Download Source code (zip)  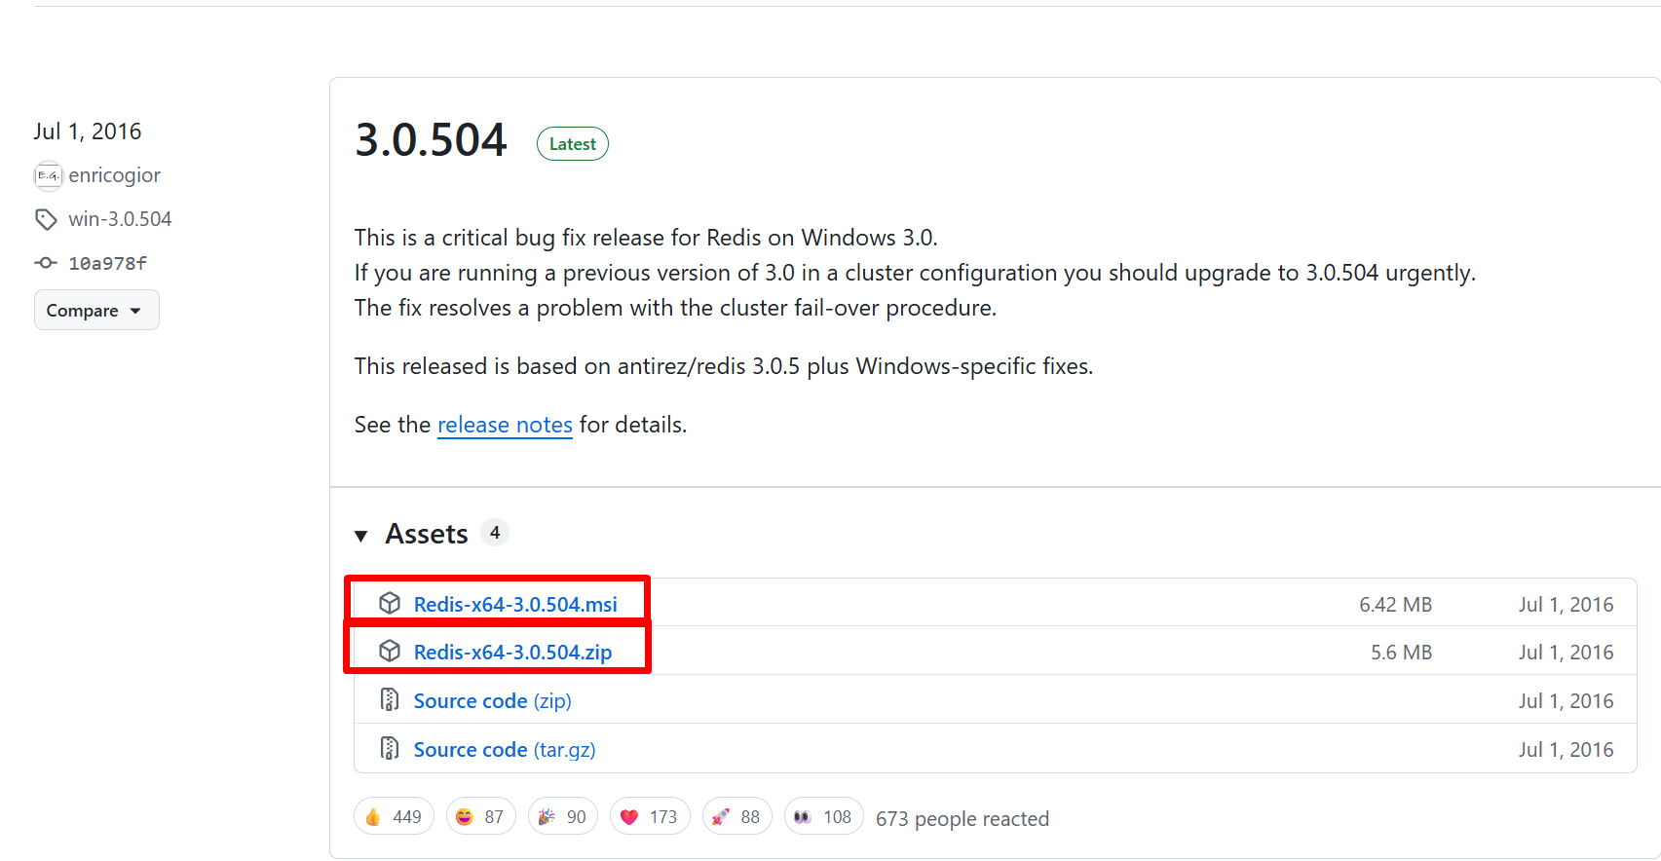pos(492,700)
